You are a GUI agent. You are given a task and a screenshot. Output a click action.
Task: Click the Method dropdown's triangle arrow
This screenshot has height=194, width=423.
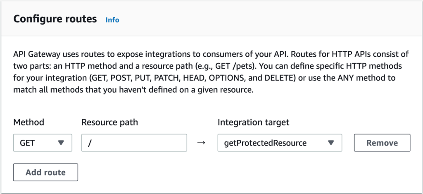pyautogui.click(x=61, y=143)
